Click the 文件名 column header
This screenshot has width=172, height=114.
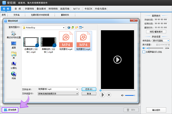[x=17, y=15]
